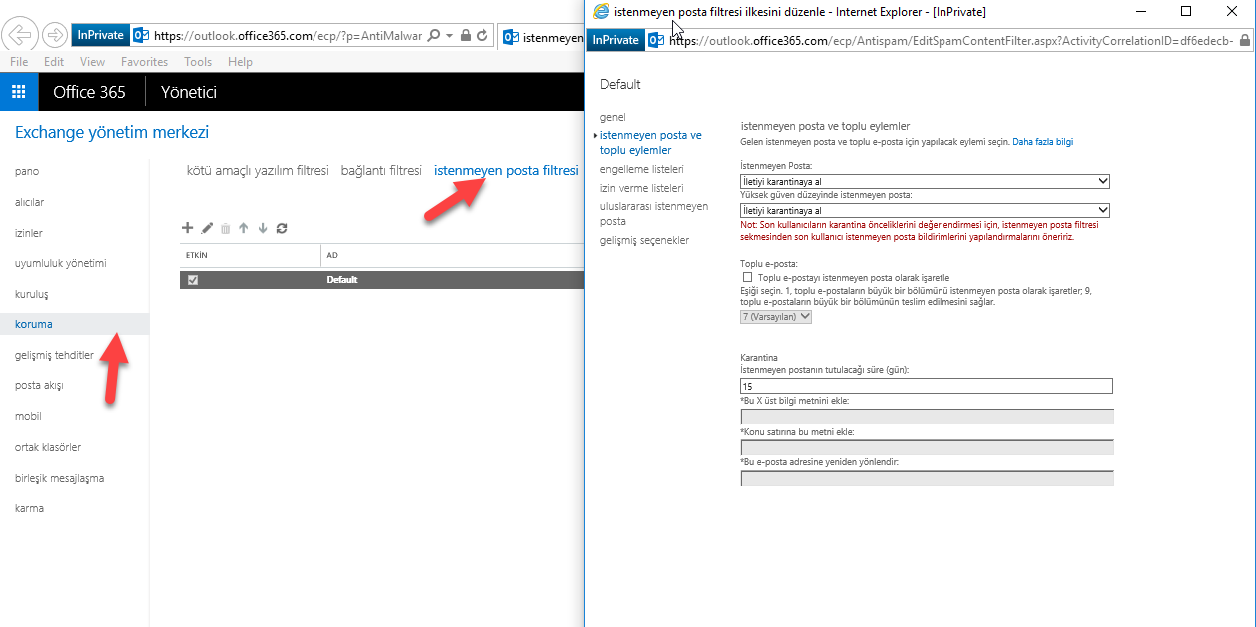Open the bulk threshold '7 (Varsayılan)' dropdown
1256x627 pixels.
click(776, 317)
